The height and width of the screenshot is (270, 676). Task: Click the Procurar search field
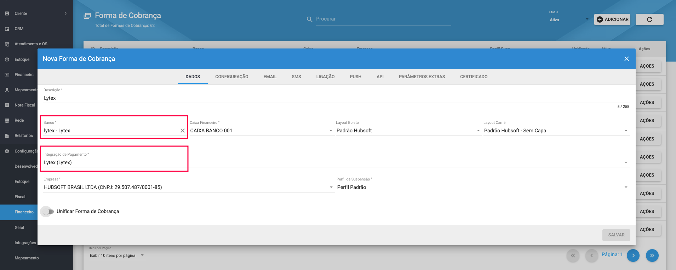click(x=383, y=19)
